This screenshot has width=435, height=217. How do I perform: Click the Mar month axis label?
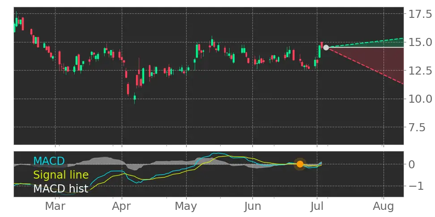coord(55,207)
